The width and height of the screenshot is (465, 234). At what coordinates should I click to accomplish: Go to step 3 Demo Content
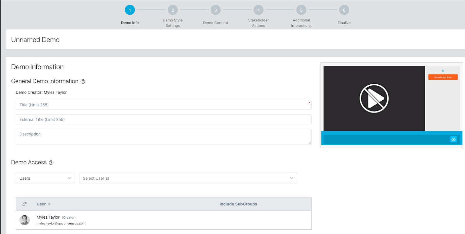(216, 10)
